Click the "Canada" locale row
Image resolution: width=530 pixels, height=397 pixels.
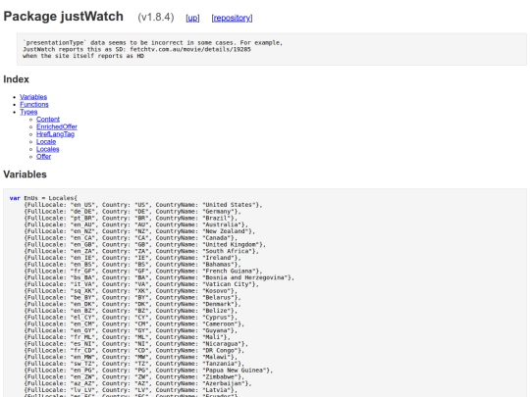pos(131,238)
